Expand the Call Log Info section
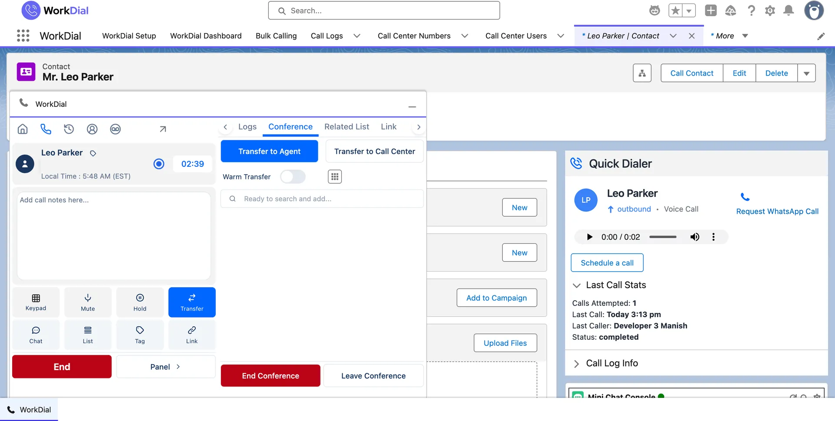The width and height of the screenshot is (835, 421). point(576,364)
